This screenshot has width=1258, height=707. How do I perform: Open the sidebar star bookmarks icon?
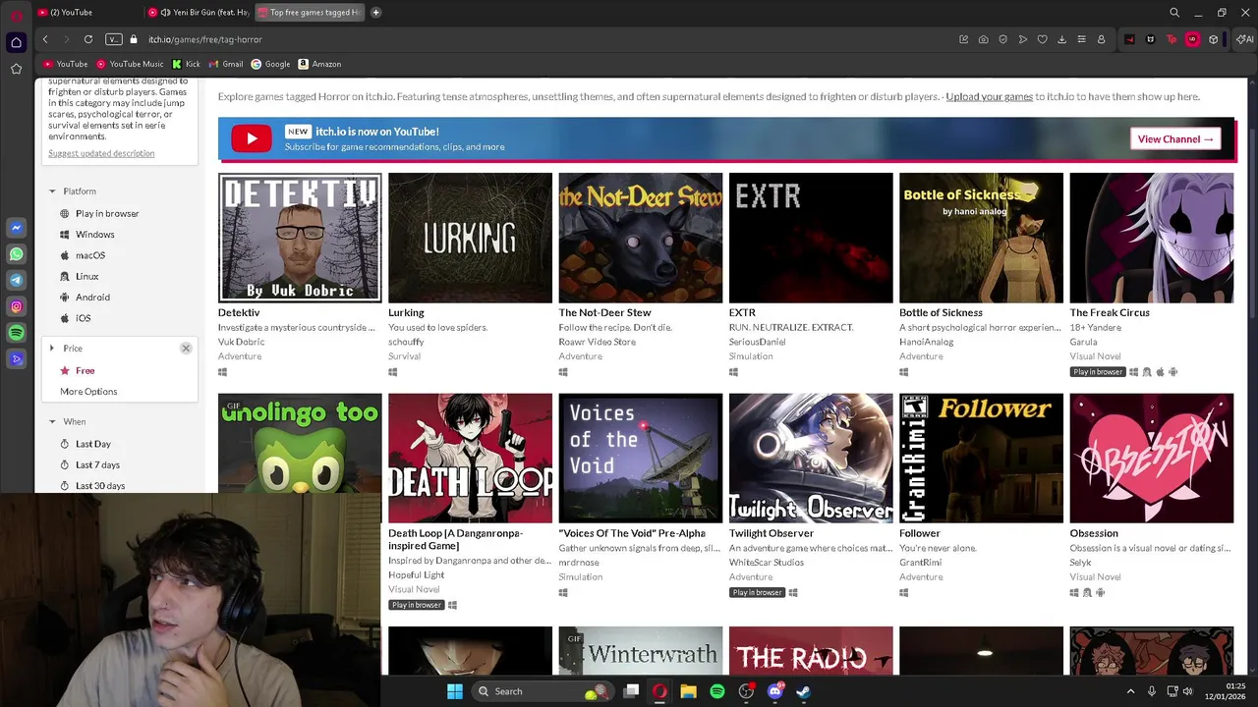click(16, 69)
